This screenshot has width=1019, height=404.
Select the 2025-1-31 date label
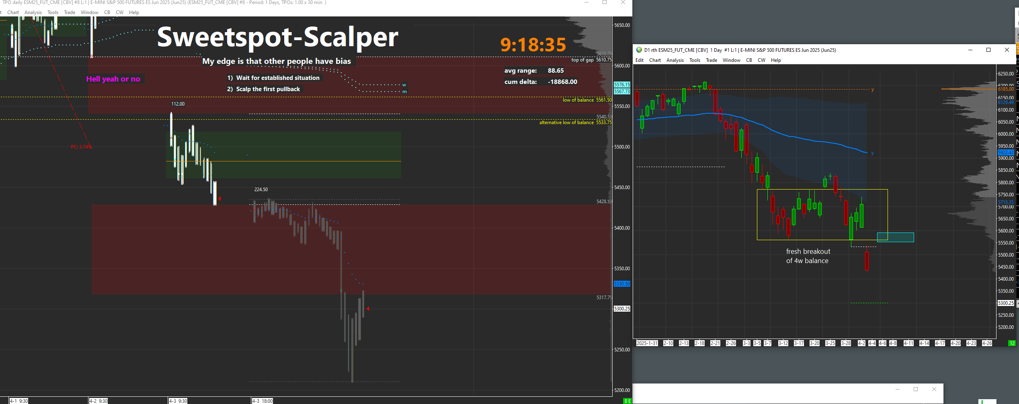point(647,343)
